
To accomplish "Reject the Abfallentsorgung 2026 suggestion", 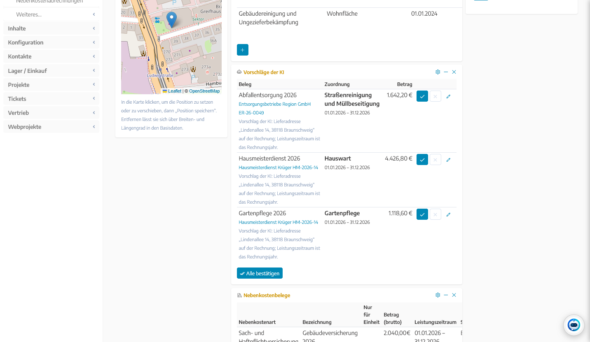I will [435, 96].
